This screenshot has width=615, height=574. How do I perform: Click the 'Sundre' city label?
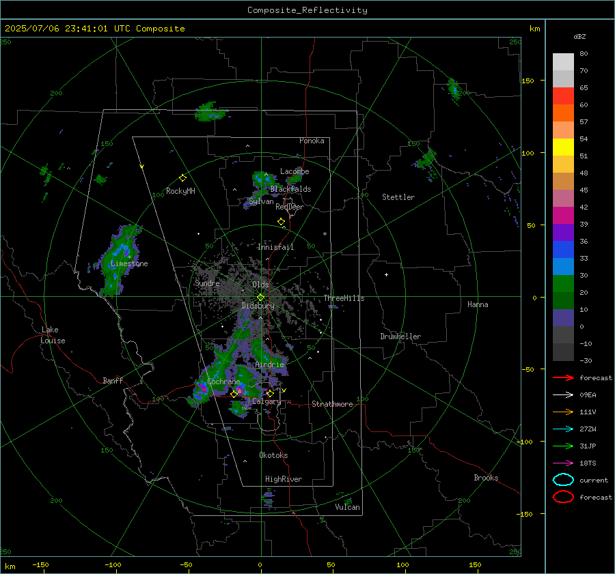coord(208,283)
